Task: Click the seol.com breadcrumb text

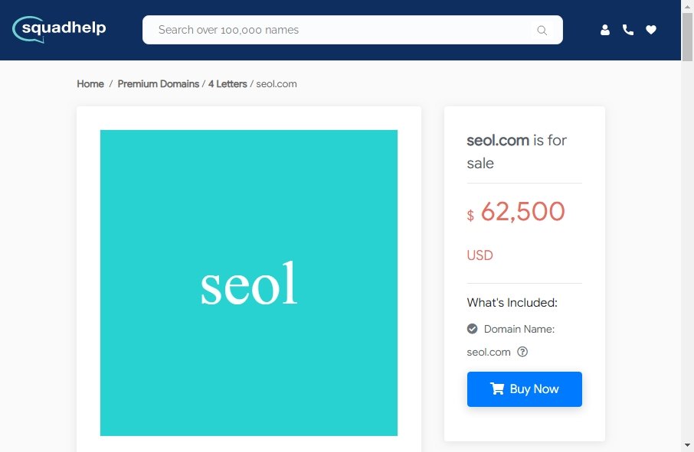Action: coord(277,84)
